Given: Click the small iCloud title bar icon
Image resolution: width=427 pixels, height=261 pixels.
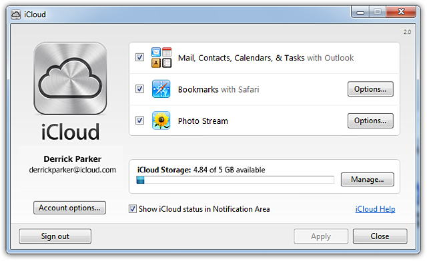Looking at the screenshot, I should [x=16, y=15].
